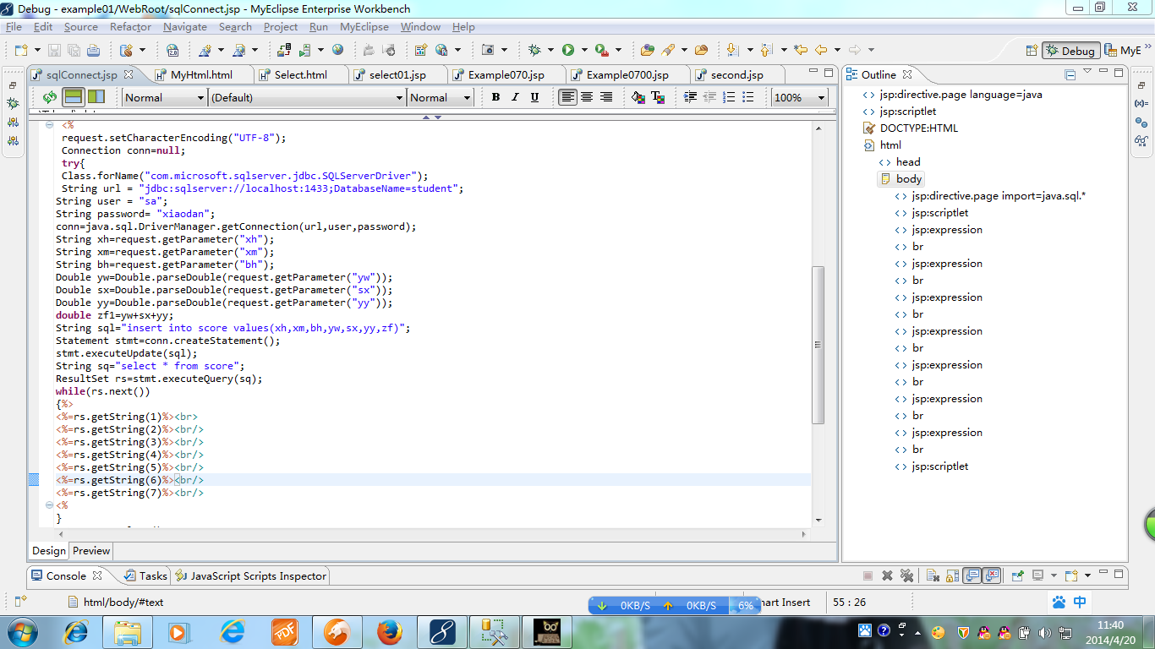Click the Debug bug toolbar icon

(534, 50)
